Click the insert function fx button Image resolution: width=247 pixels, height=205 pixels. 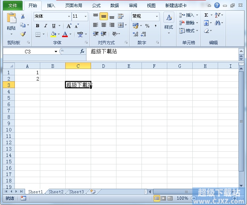pos(82,51)
